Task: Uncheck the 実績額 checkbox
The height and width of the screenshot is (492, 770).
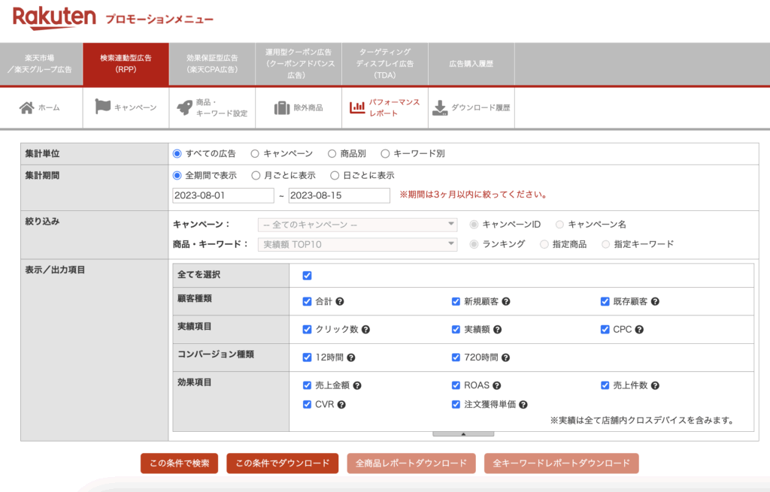Action: pos(456,330)
